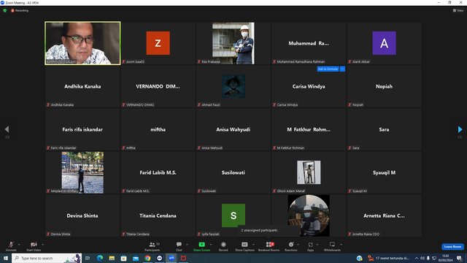Click the green Share Screen icon
The width and height of the screenshot is (467, 263).
click(x=201, y=245)
